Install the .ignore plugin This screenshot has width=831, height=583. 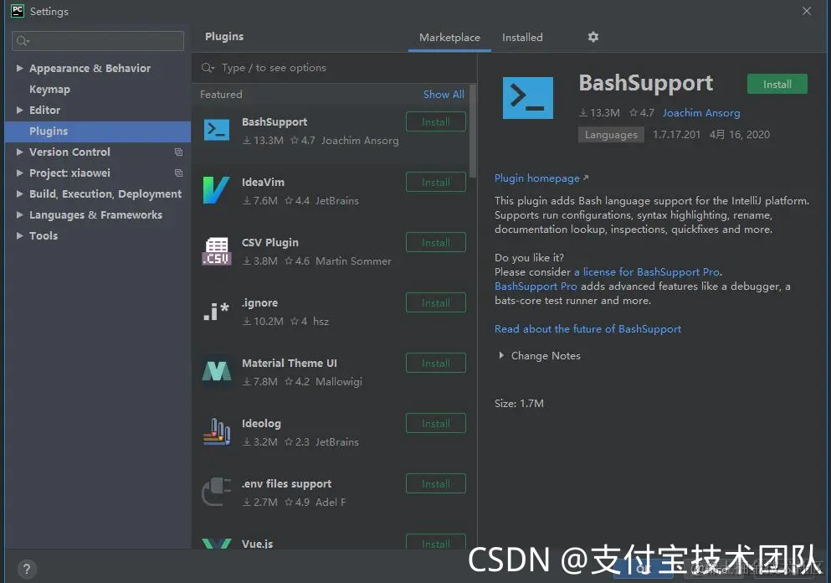tap(436, 303)
